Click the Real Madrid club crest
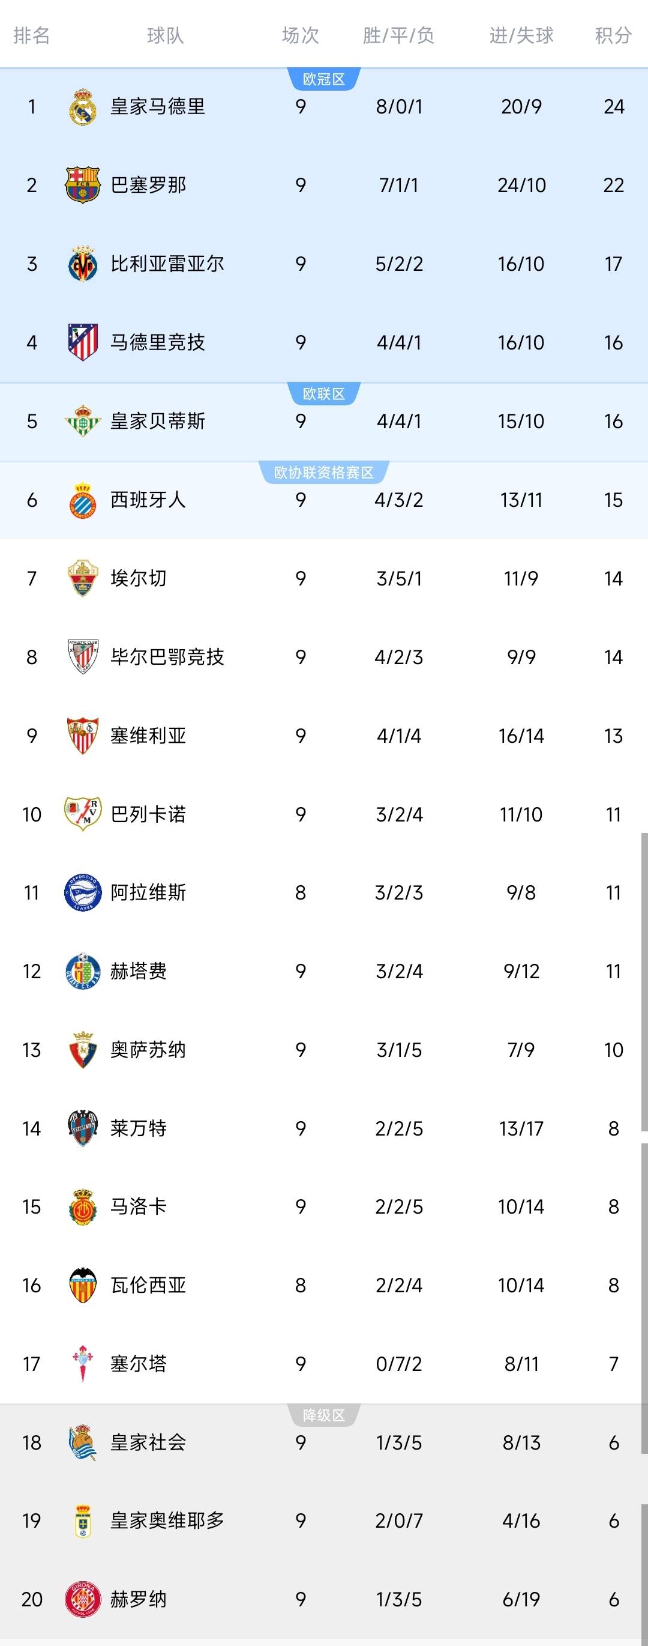Screen dimensions: 648x1646 click(x=83, y=107)
